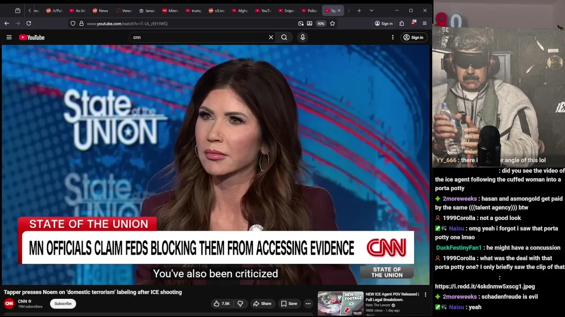Viewport: 565px width, 317px height.
Task: Open the red extension icon with badge
Action: 413,23
